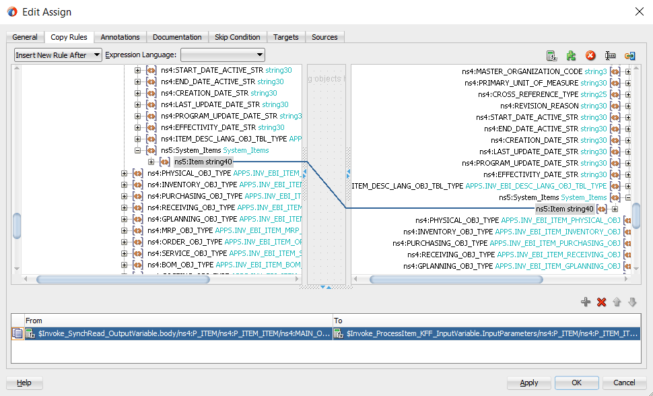This screenshot has height=396, width=653.
Task: Click the green arrow into blue panel icon
Action: coord(629,55)
